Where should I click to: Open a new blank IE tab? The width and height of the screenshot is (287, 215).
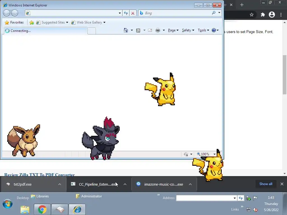click(92, 31)
